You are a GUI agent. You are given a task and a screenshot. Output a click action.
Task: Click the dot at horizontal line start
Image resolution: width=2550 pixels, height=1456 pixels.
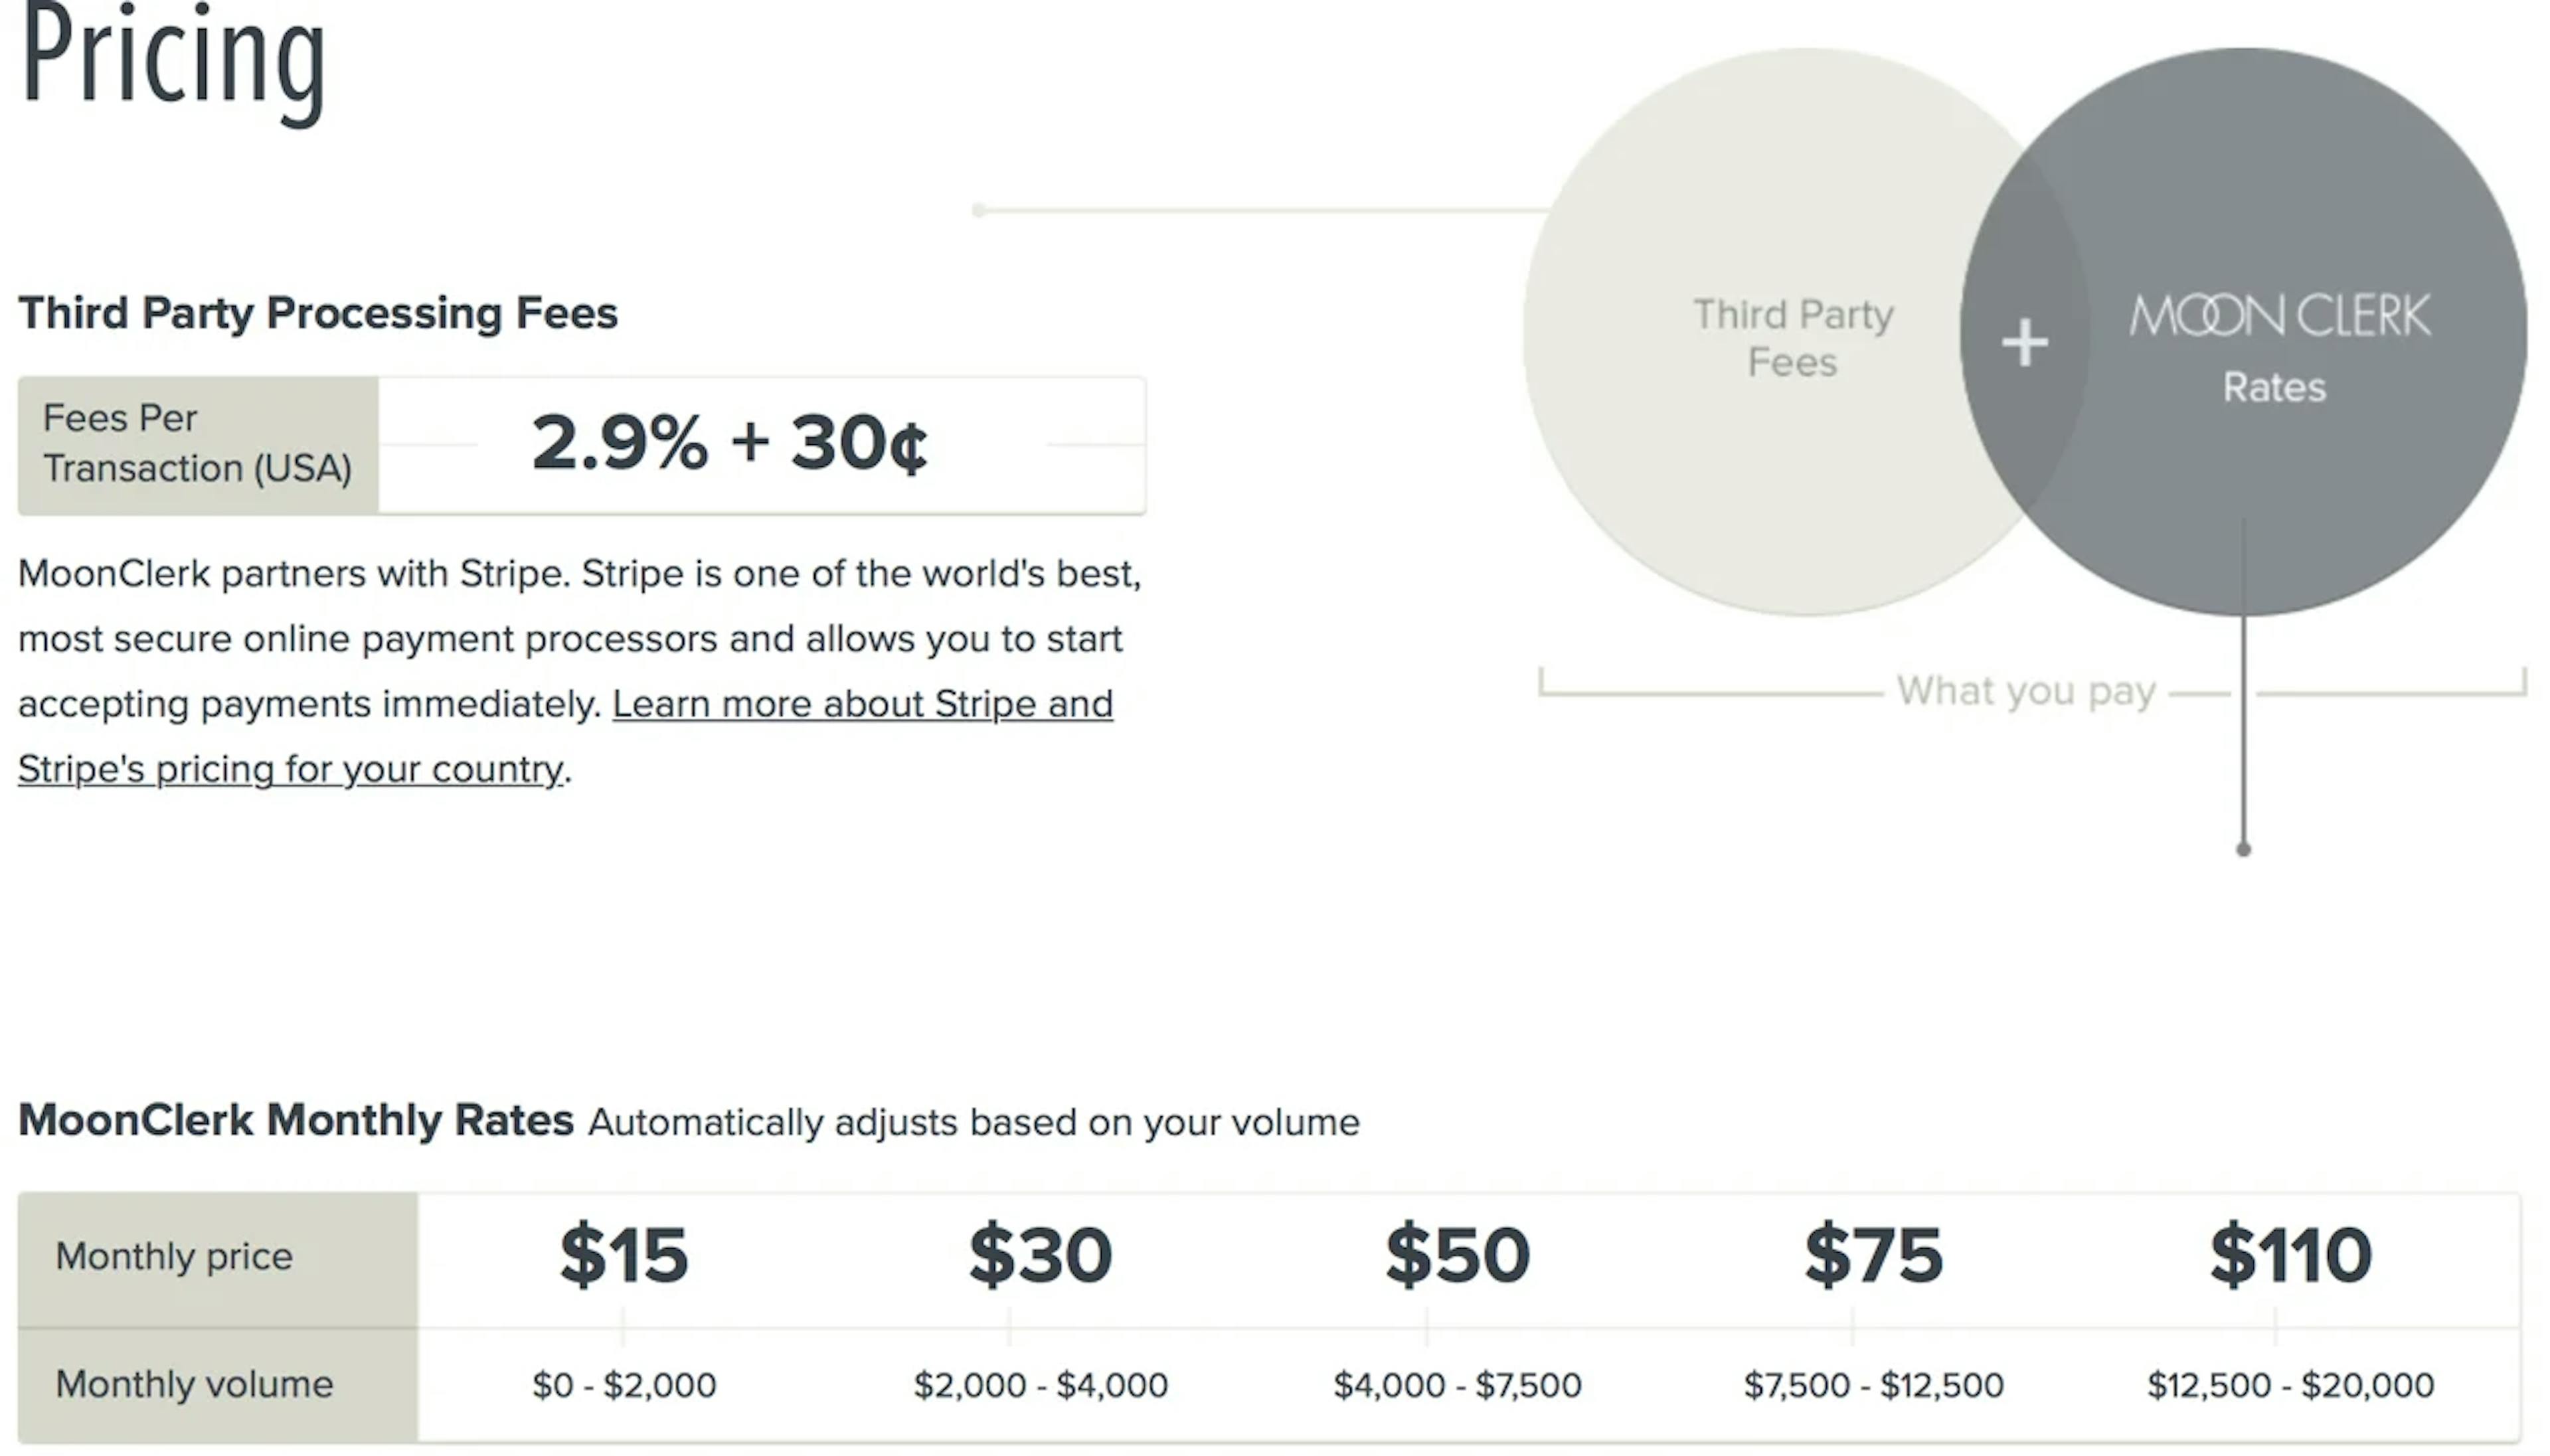(979, 210)
